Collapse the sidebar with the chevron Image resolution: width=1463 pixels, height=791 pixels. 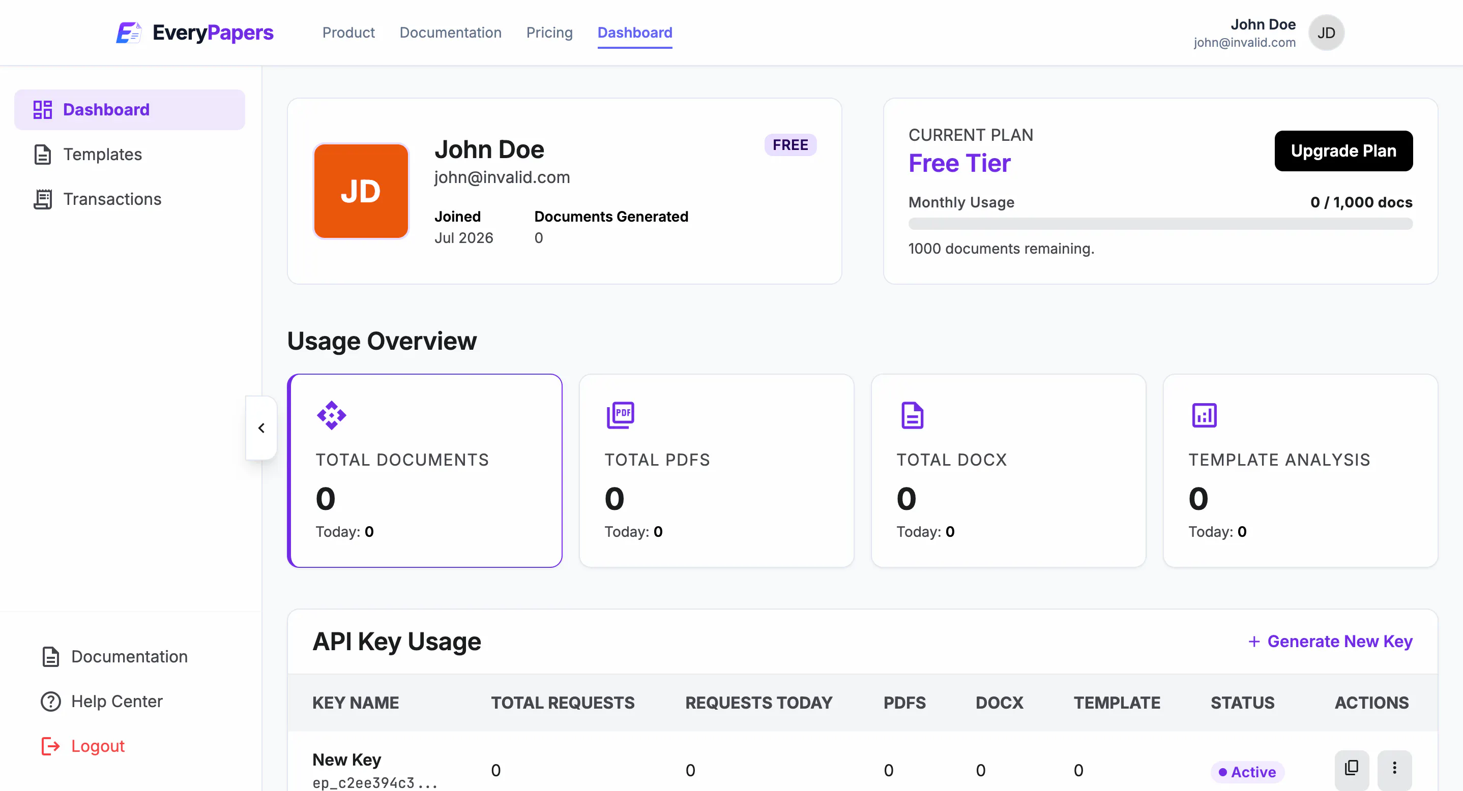point(261,428)
